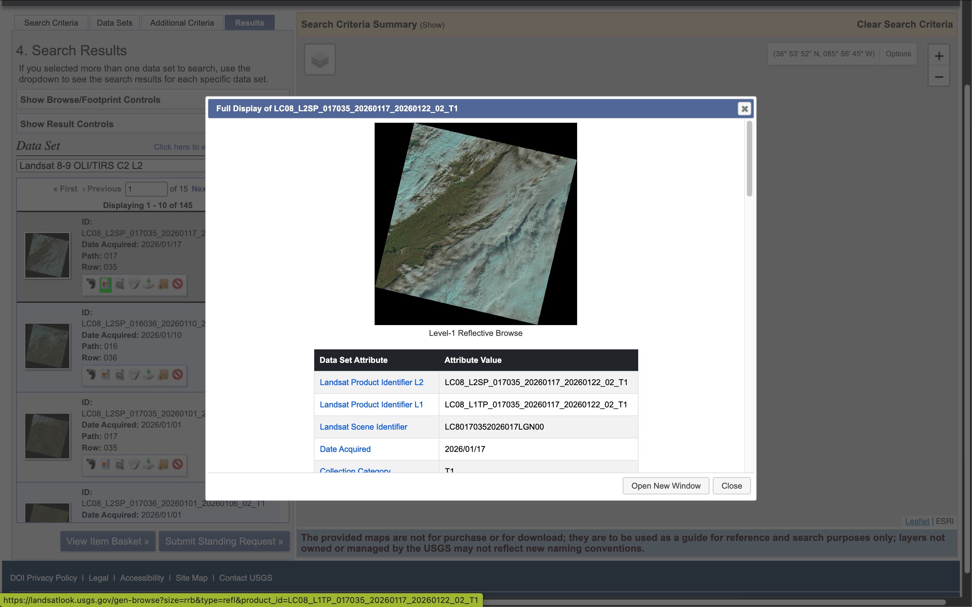Viewport: 972px width, 607px height.
Task: Click the Level-1 Reflective Browse image
Action: point(476,224)
